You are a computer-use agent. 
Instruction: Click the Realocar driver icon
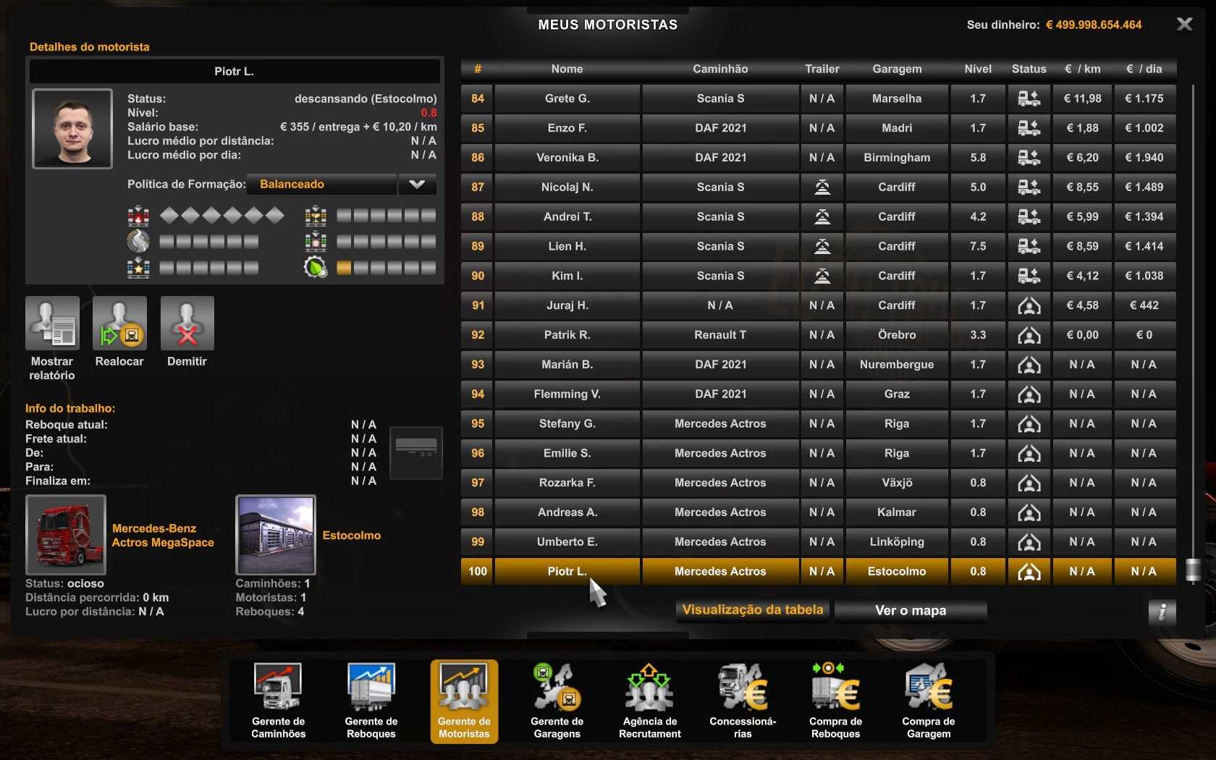click(x=119, y=324)
